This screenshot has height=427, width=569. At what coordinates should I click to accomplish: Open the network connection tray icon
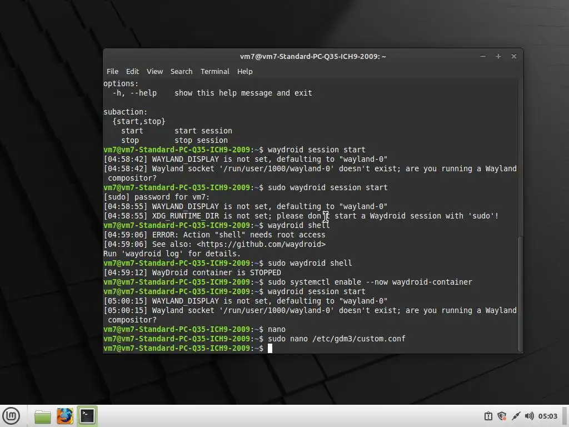[x=516, y=416]
